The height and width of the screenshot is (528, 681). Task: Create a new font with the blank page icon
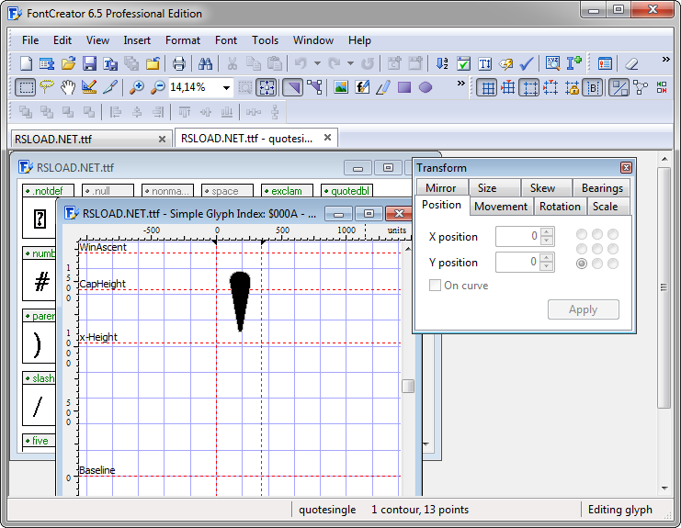click(x=26, y=63)
